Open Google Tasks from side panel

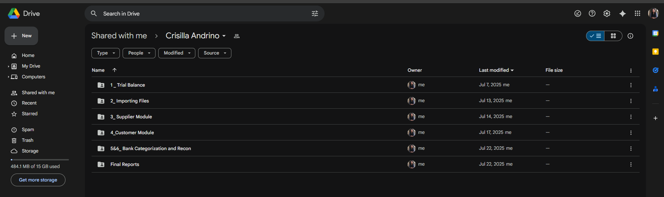coord(655,70)
